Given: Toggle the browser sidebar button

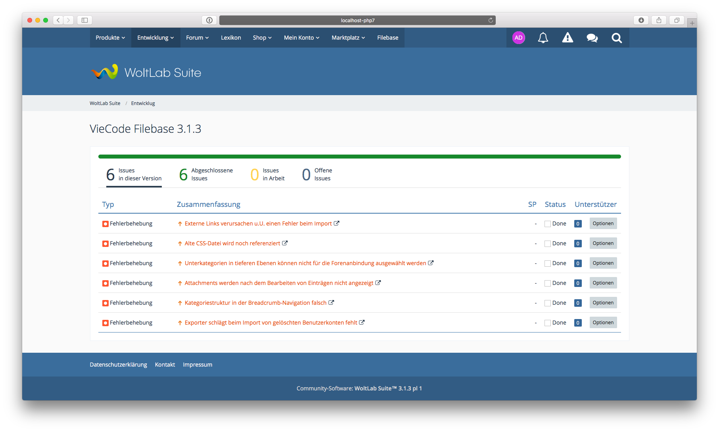Looking at the screenshot, I should pyautogui.click(x=84, y=20).
